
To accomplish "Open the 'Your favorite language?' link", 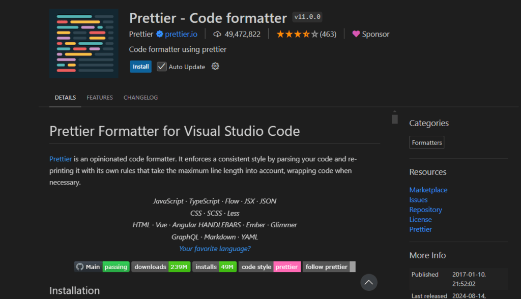I will [x=215, y=249].
